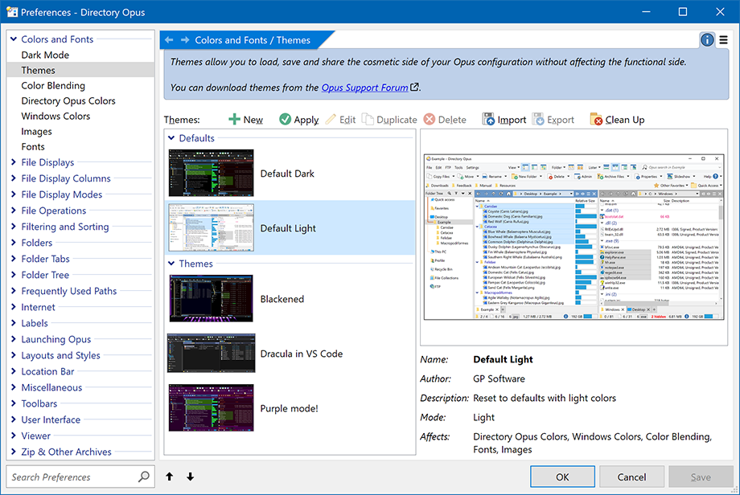The image size is (740, 495).
Task: Click the Folders category label
Action: pos(37,243)
